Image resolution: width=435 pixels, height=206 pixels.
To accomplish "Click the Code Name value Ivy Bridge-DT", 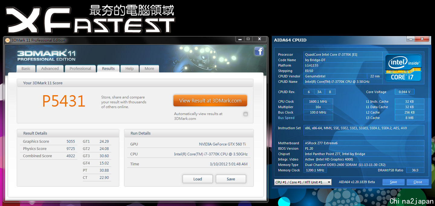I will pyautogui.click(x=343, y=60).
